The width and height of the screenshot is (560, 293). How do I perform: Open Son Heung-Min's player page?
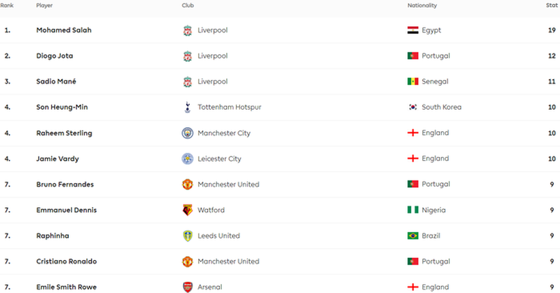tap(62, 107)
